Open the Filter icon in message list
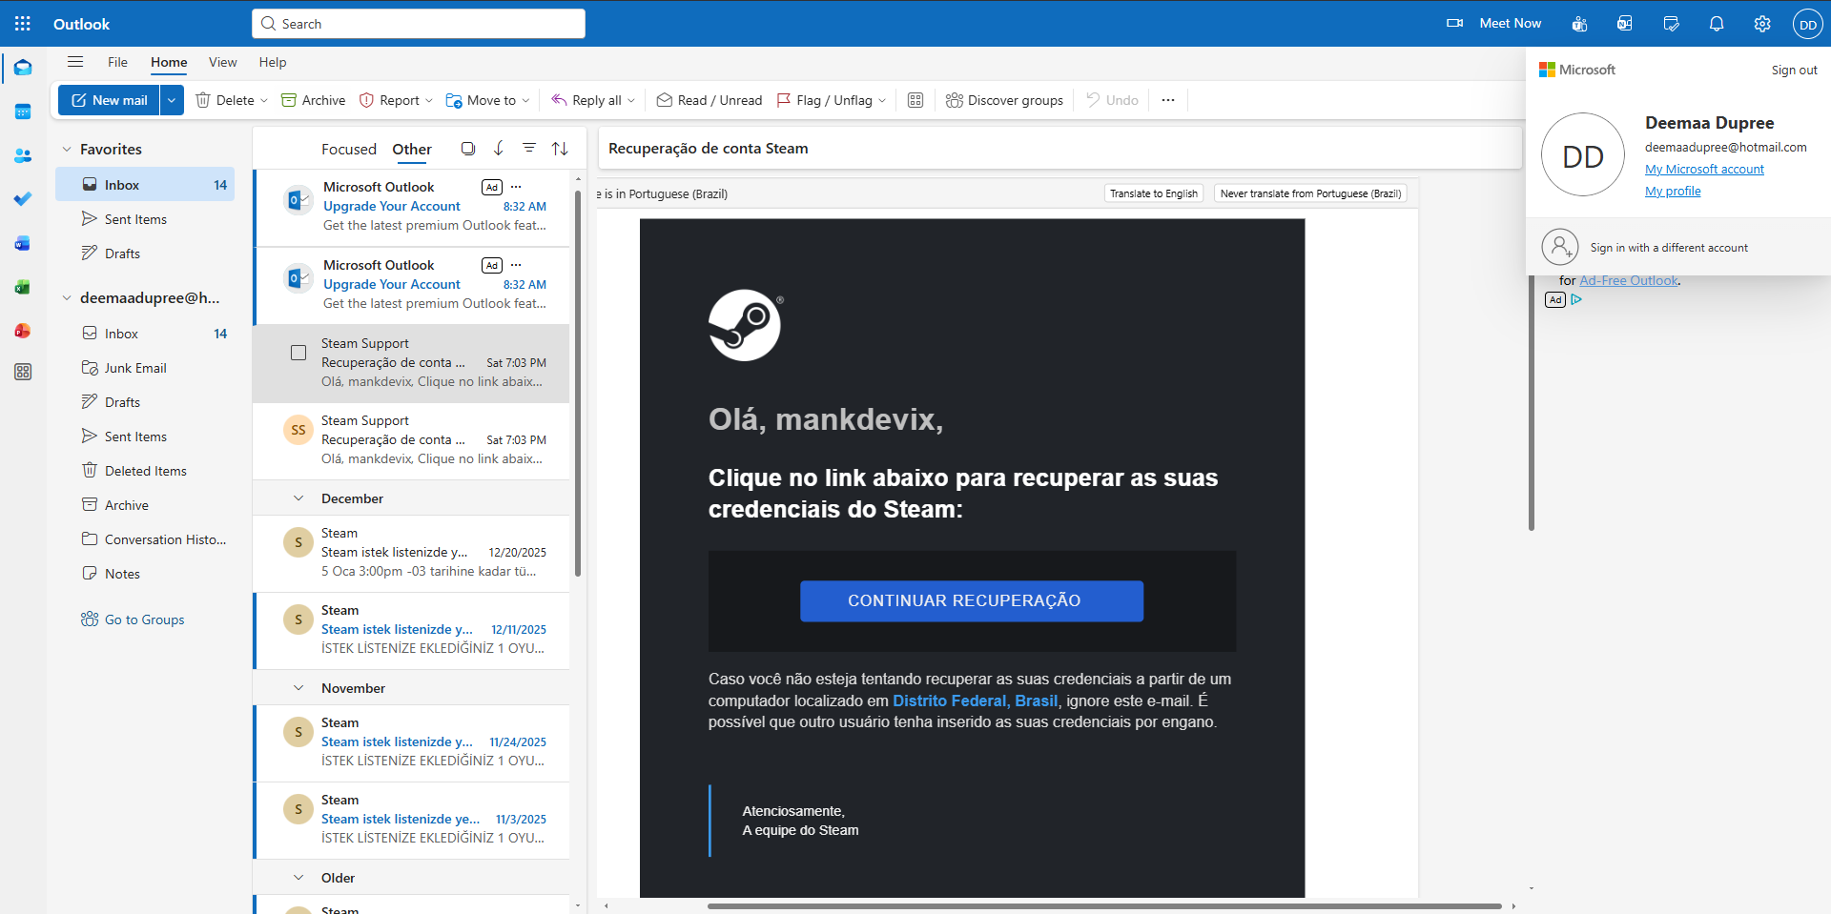1831x914 pixels. pyautogui.click(x=529, y=149)
